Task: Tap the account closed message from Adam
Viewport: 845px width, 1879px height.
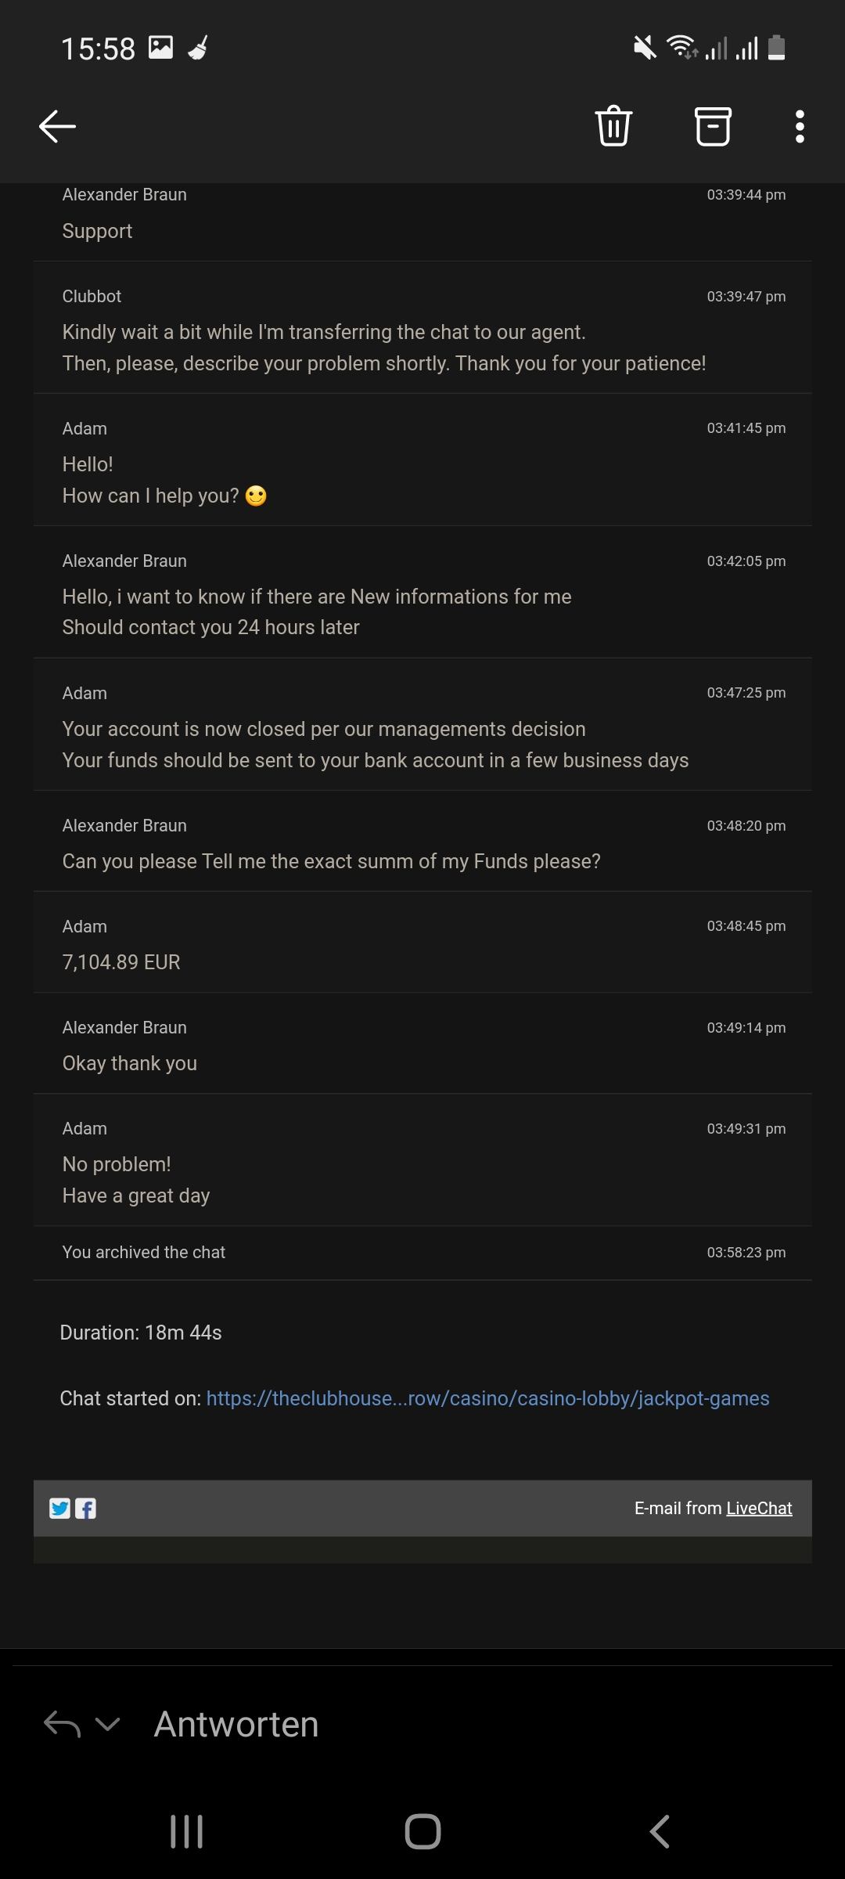Action: click(375, 745)
